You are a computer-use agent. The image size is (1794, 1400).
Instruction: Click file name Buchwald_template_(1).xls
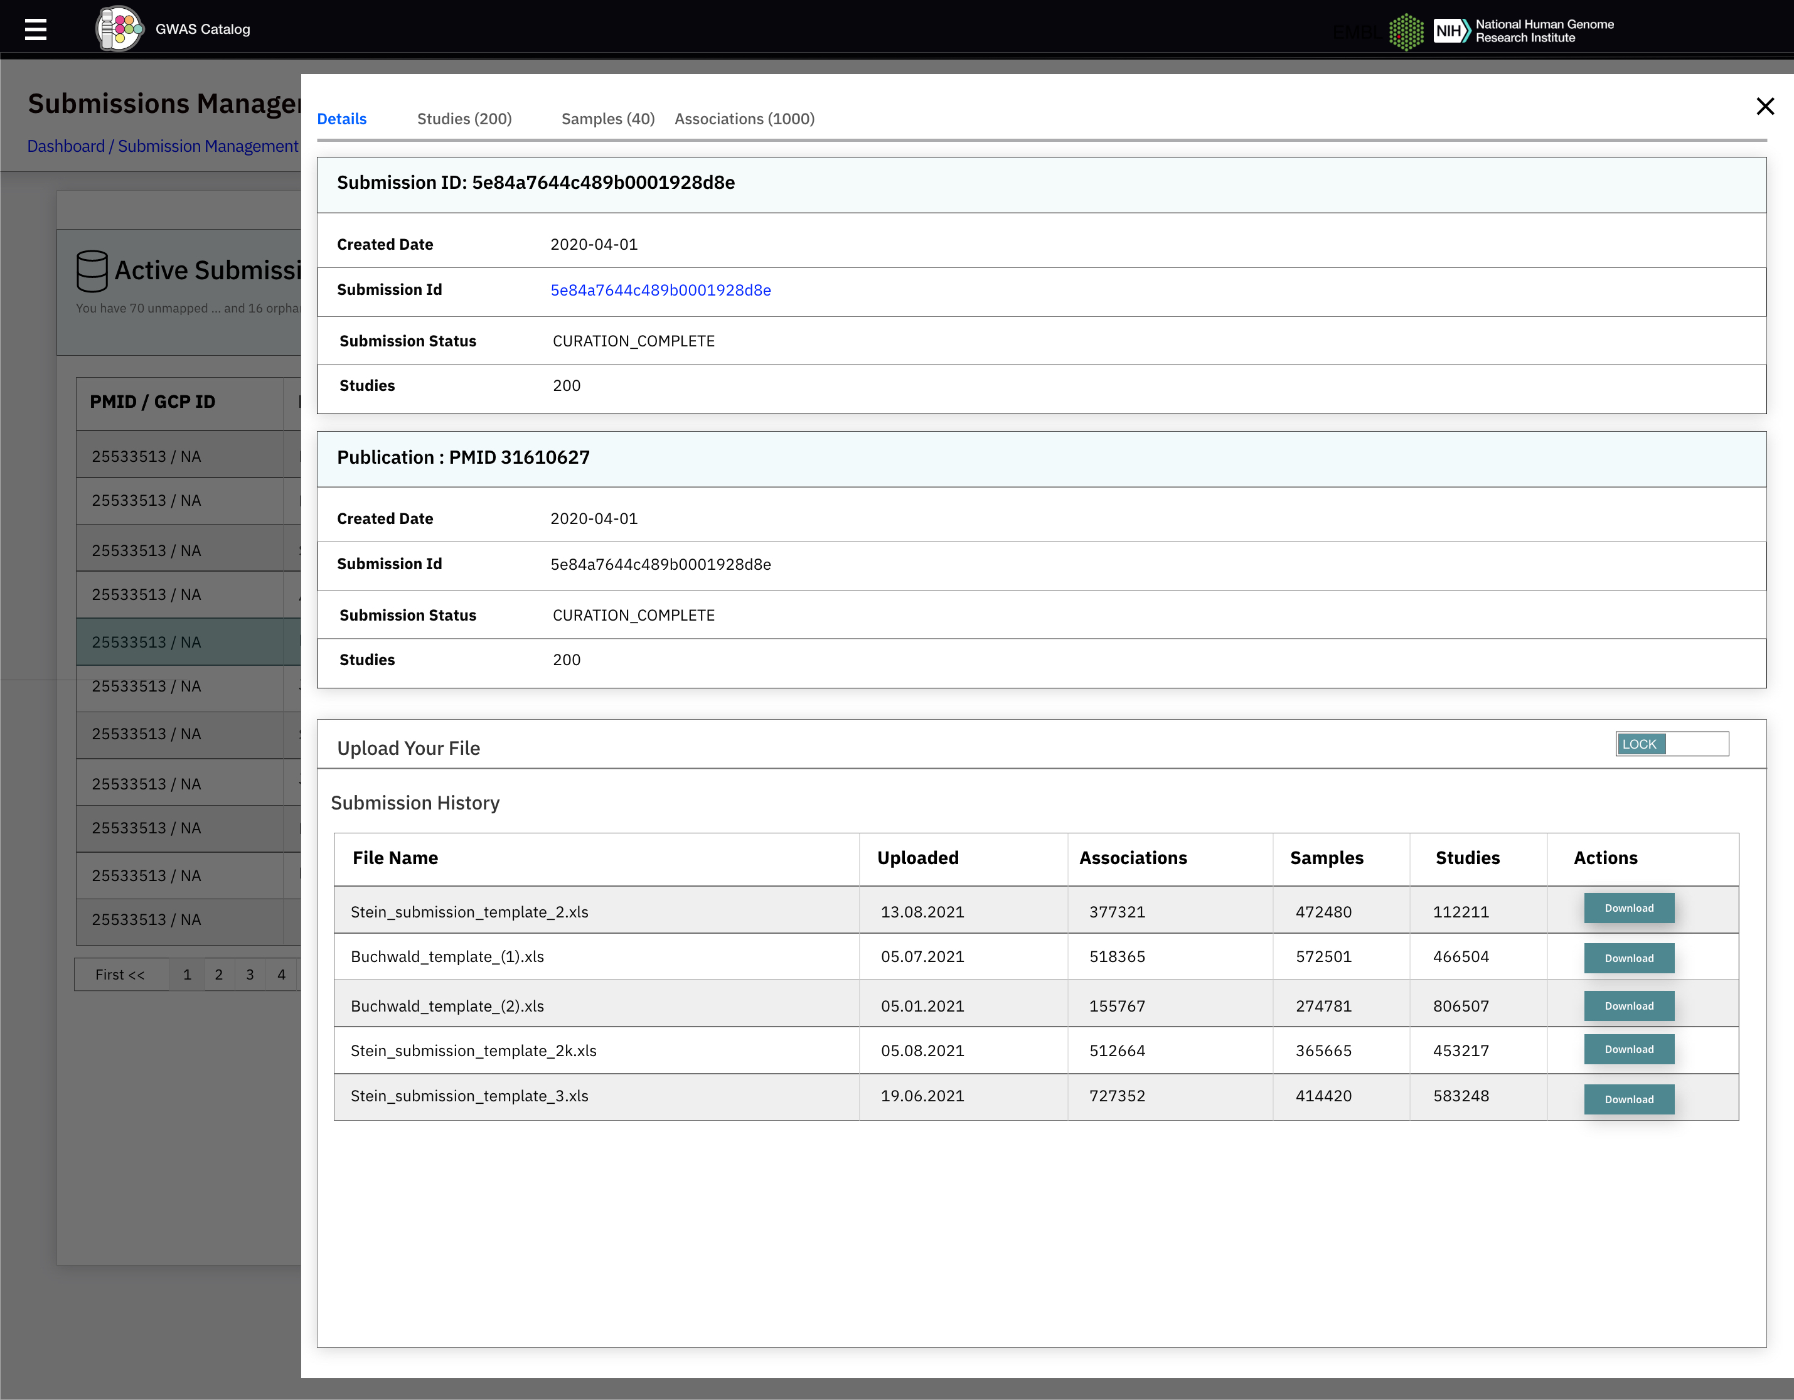tap(447, 957)
